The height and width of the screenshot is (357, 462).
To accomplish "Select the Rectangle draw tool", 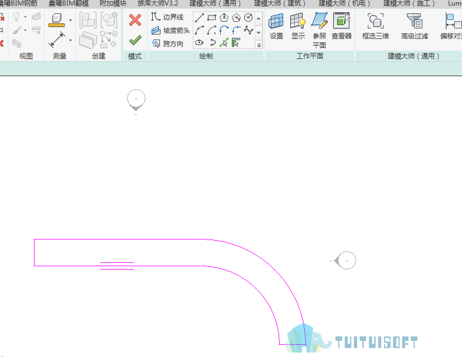I will click(212, 18).
